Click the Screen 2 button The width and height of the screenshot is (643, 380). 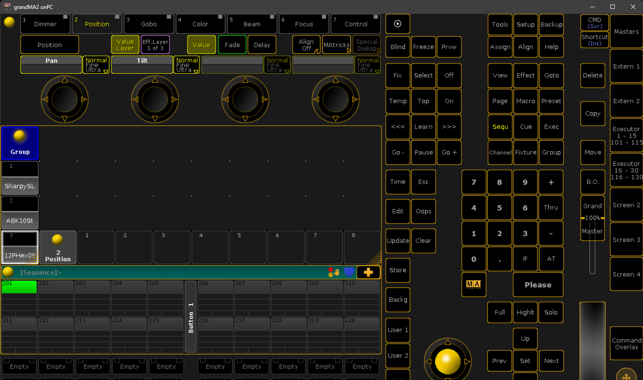click(x=626, y=205)
